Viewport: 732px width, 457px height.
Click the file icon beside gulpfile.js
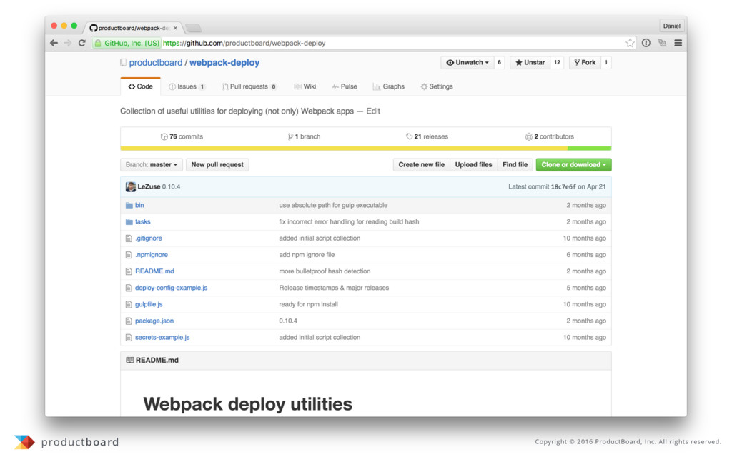pos(129,304)
